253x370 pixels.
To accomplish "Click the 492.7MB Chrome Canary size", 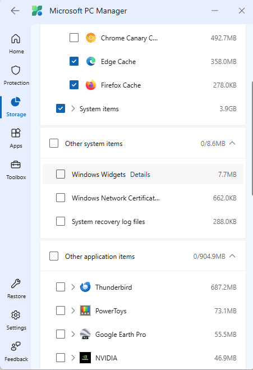I will click(x=223, y=38).
